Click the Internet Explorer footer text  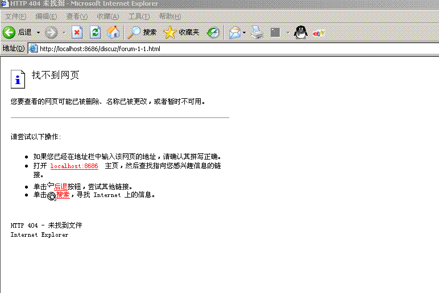[39, 235]
